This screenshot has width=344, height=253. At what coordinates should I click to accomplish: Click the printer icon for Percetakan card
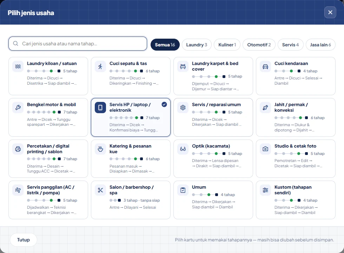pos(18,149)
